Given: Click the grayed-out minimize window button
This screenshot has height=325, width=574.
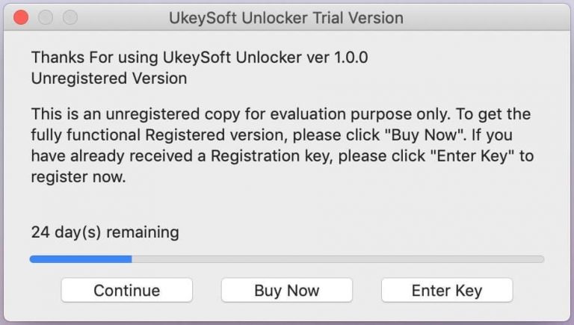Looking at the screenshot, I should click(46, 17).
